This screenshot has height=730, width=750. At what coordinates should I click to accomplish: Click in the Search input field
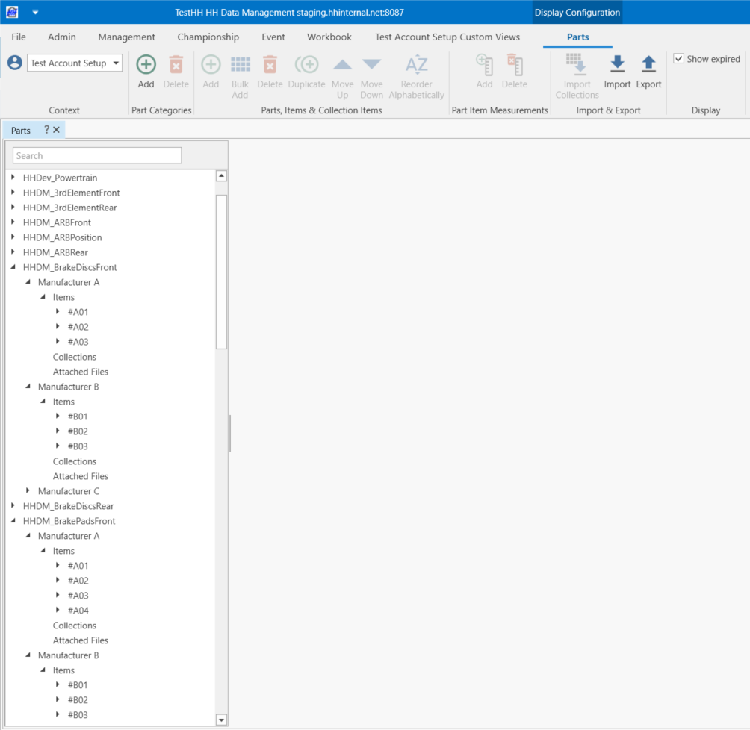(x=97, y=155)
